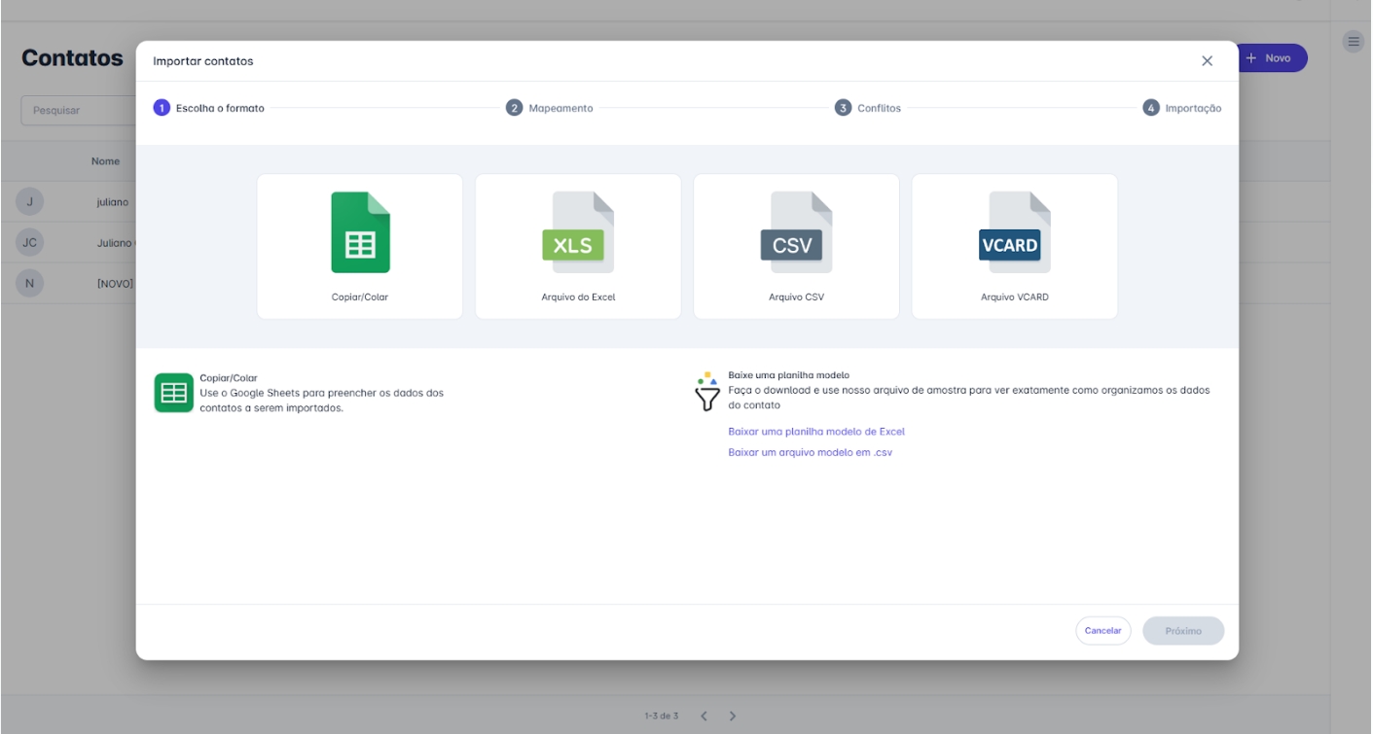Screen dimensions: 1373x734
Task: Go to step 4 Importação
Action: [x=1182, y=108]
